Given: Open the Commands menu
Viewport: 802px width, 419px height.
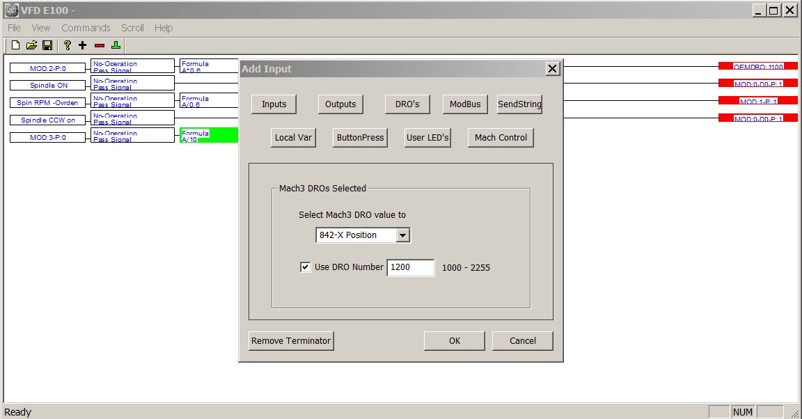Looking at the screenshot, I should [86, 28].
